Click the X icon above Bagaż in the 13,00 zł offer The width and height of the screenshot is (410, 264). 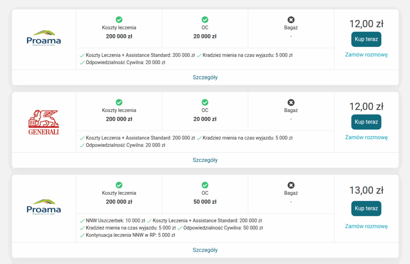(x=291, y=185)
